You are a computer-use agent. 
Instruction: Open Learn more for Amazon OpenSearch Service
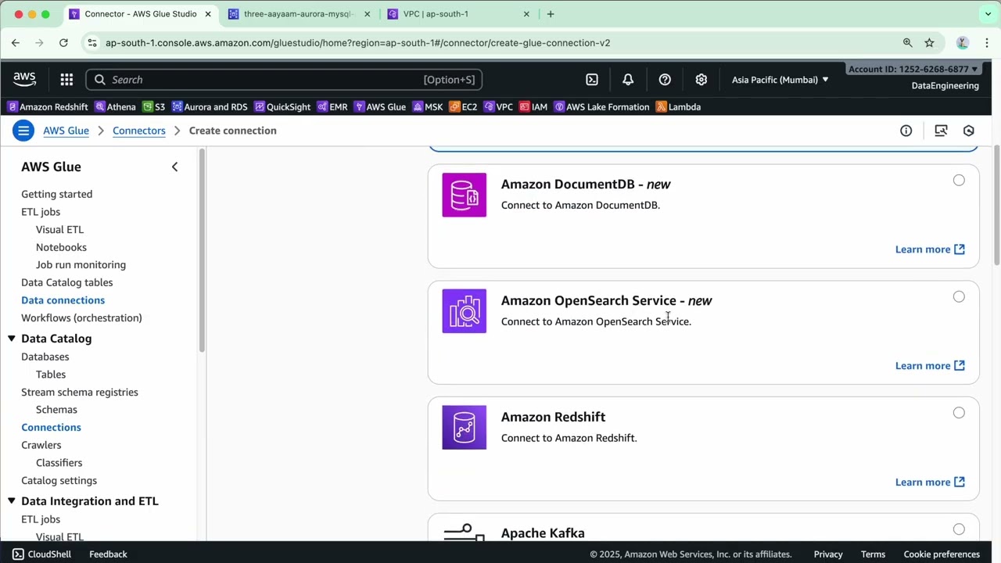click(x=930, y=366)
